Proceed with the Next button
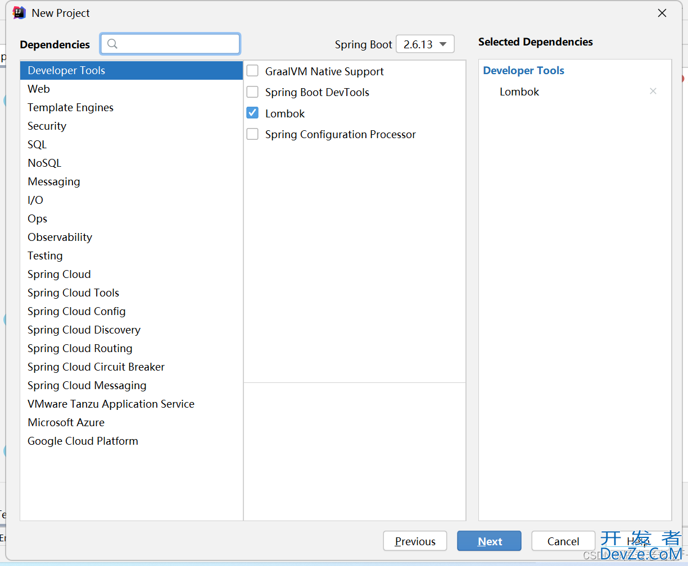The image size is (688, 566). [x=489, y=541]
